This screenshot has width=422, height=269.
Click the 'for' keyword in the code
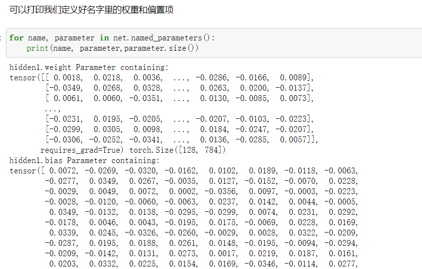coord(16,37)
